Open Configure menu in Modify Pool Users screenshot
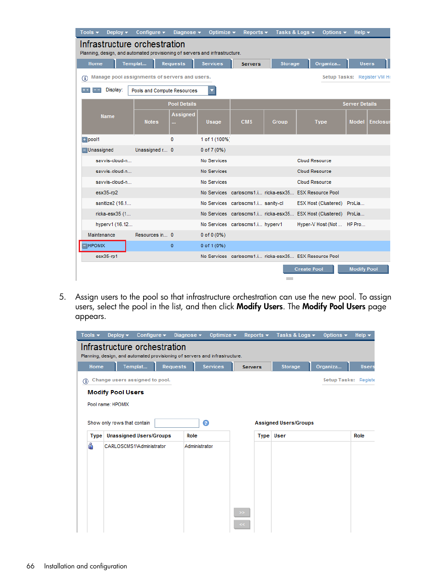 (151, 335)
